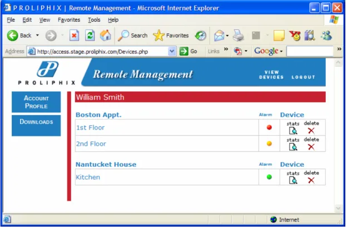Open the Edit menu
The height and width of the screenshot is (227, 347).
click(x=27, y=20)
